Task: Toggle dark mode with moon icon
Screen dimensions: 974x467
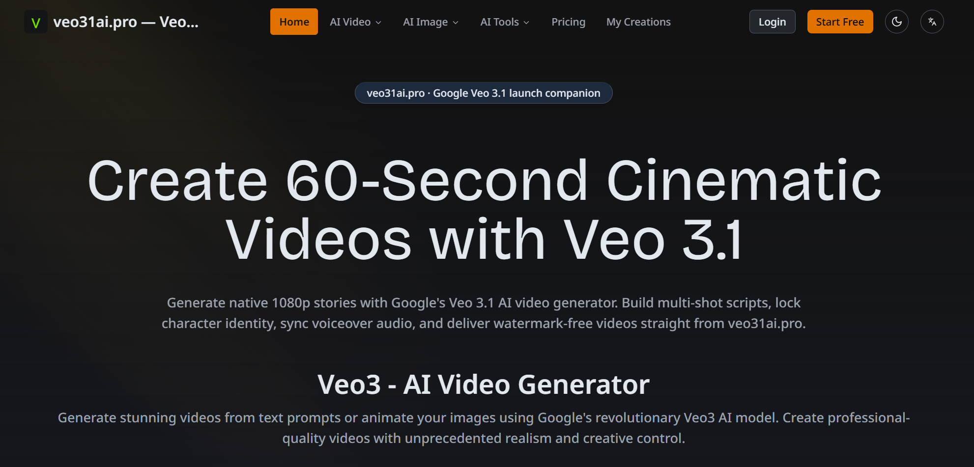Action: [x=896, y=22]
